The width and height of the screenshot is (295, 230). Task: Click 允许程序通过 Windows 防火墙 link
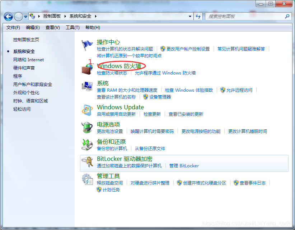click(x=165, y=73)
